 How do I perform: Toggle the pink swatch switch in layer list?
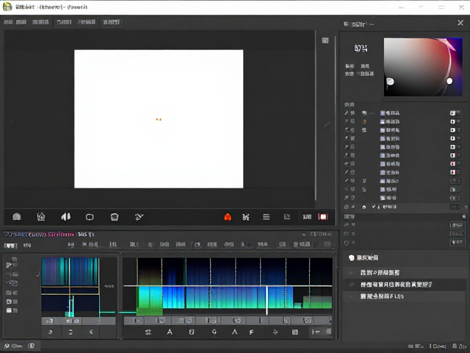pyautogui.click(x=455, y=163)
